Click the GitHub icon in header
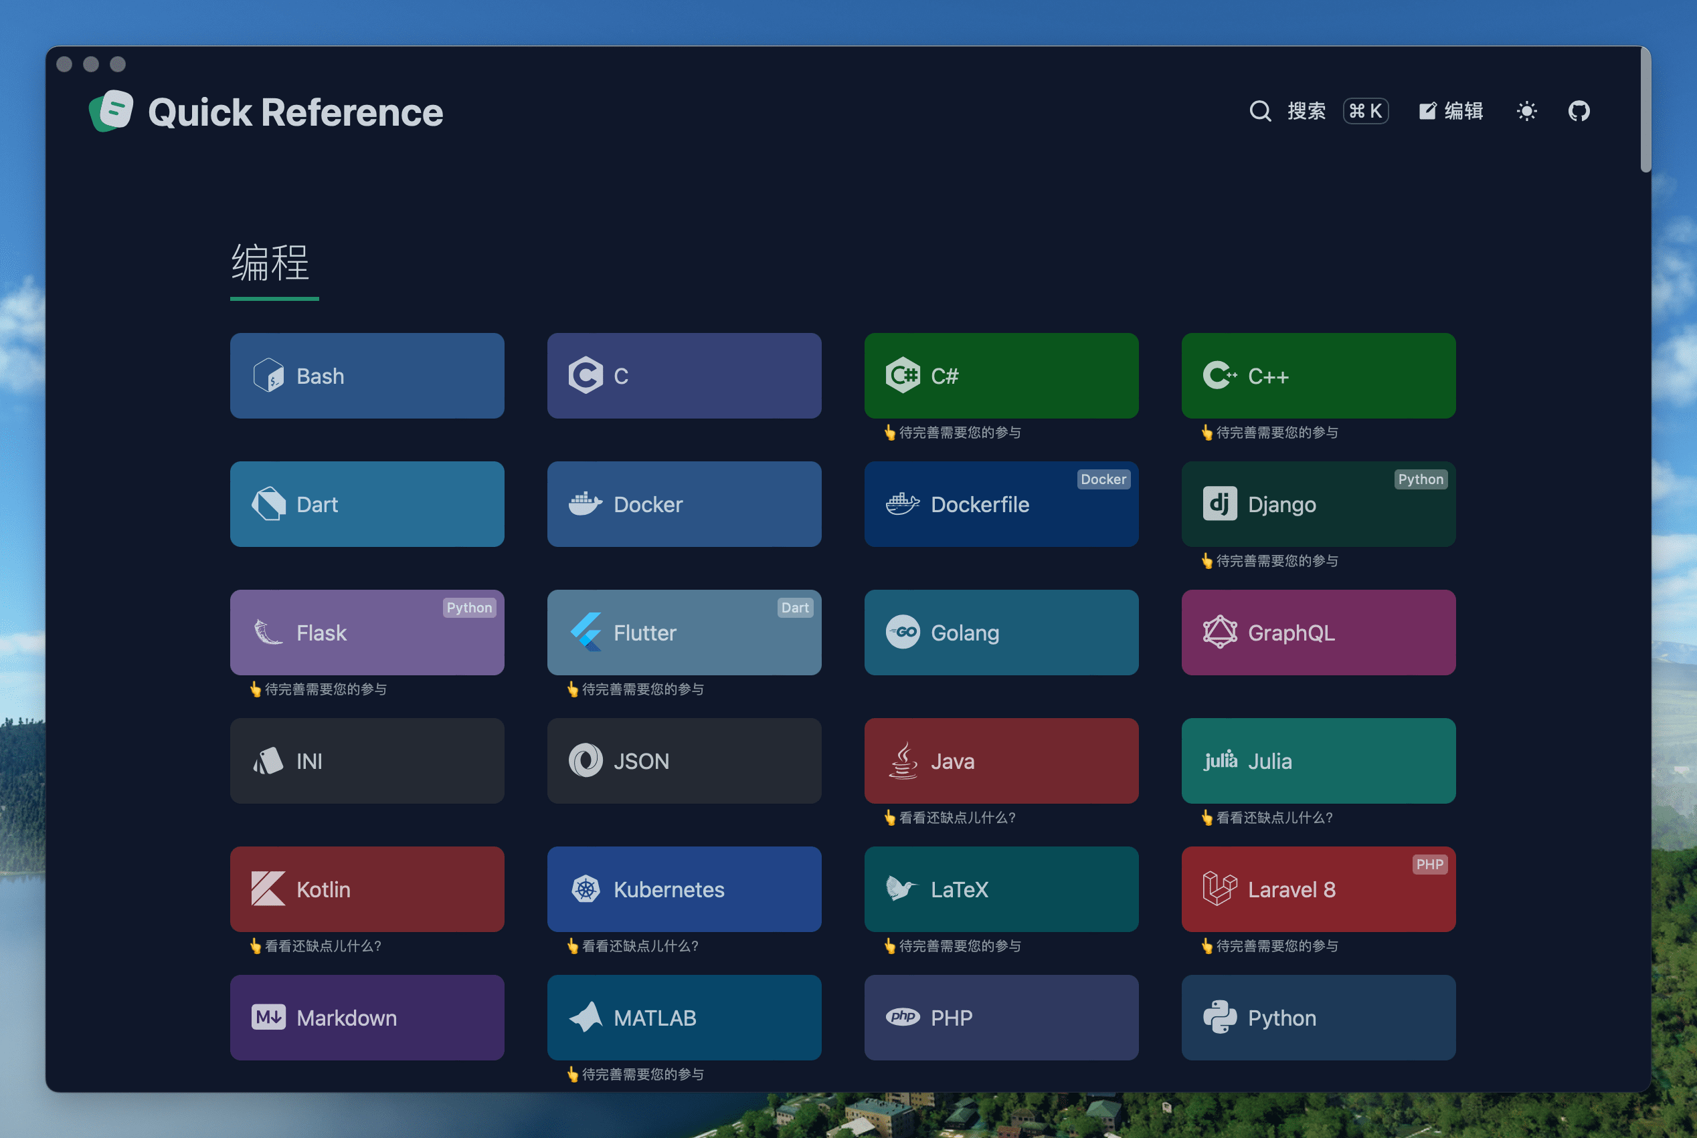This screenshot has height=1138, width=1697. [1578, 111]
